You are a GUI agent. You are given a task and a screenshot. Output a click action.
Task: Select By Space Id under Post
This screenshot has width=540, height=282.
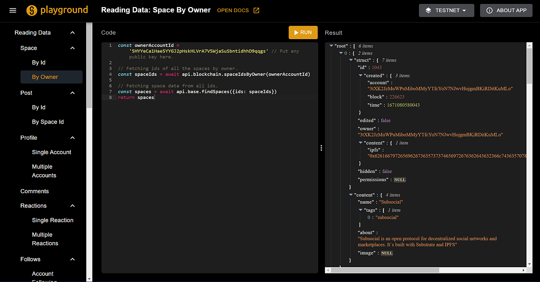coord(48,122)
